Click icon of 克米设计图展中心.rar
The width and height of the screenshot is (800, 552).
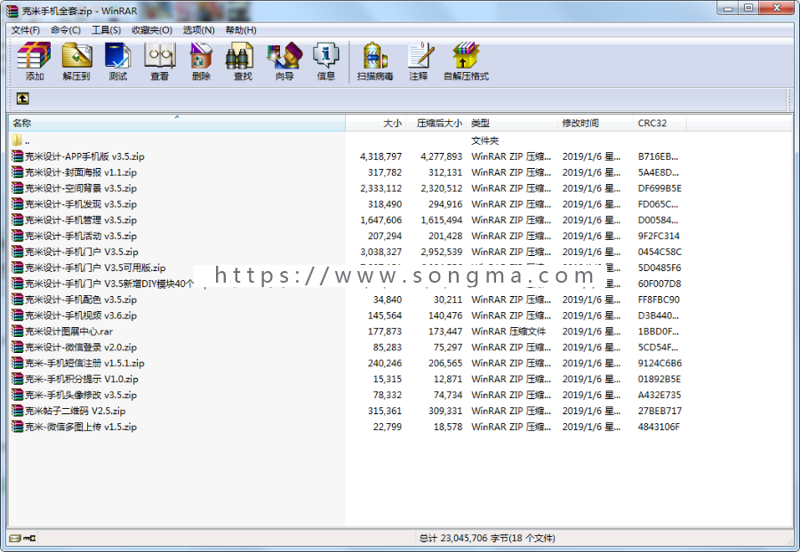pos(18,331)
